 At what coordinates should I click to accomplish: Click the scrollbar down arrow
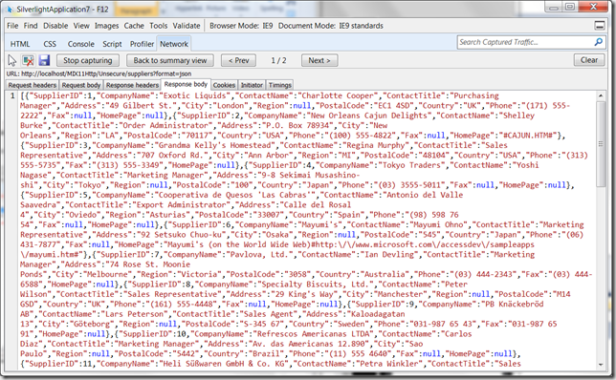(x=601, y=365)
